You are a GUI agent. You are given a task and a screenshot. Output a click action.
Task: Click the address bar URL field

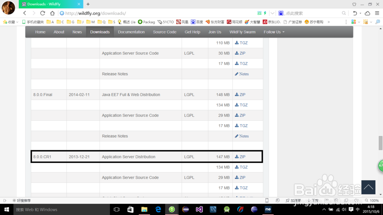(156, 13)
